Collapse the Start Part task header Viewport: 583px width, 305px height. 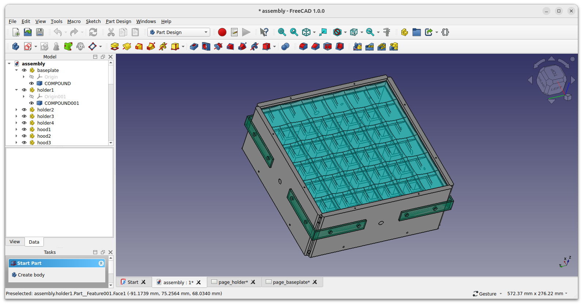(x=101, y=263)
